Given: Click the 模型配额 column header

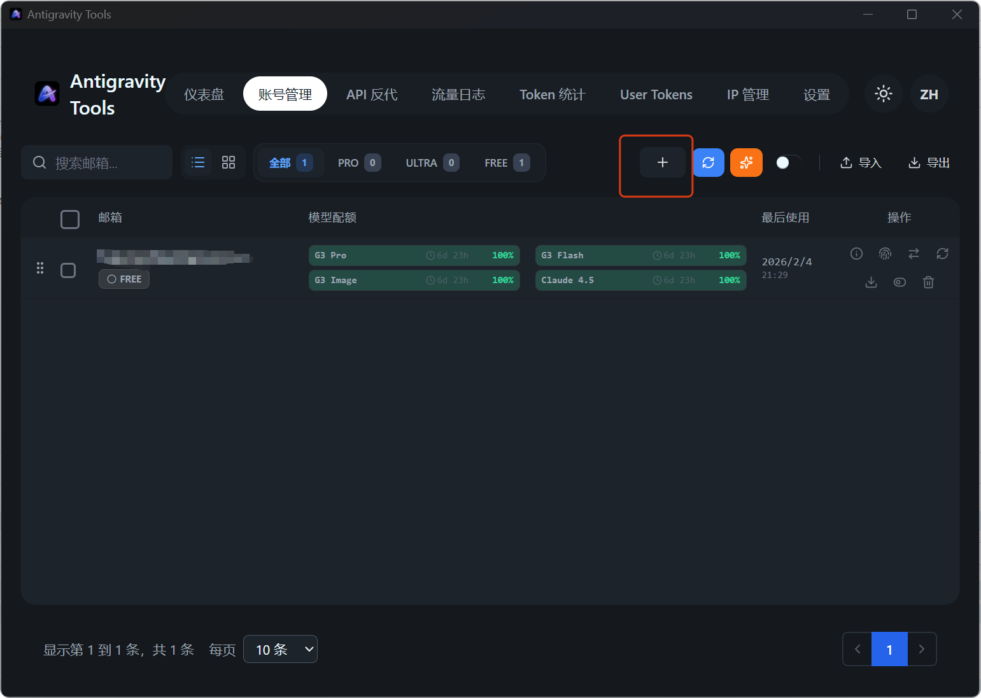Looking at the screenshot, I should click(x=332, y=218).
